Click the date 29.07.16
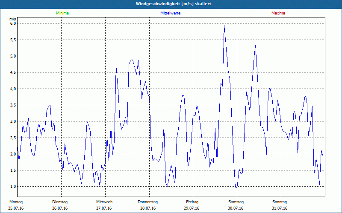 (192, 208)
